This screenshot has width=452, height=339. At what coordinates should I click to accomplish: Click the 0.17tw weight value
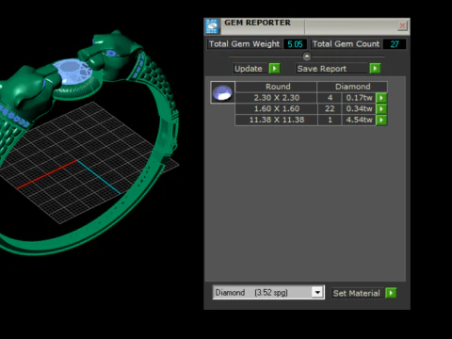pyautogui.click(x=359, y=98)
